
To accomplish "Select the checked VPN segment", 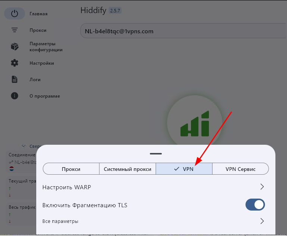I will click(184, 169).
